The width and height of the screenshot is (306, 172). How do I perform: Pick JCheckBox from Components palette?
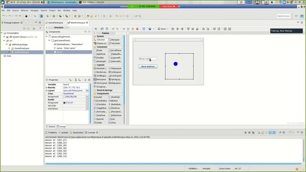[100, 105]
